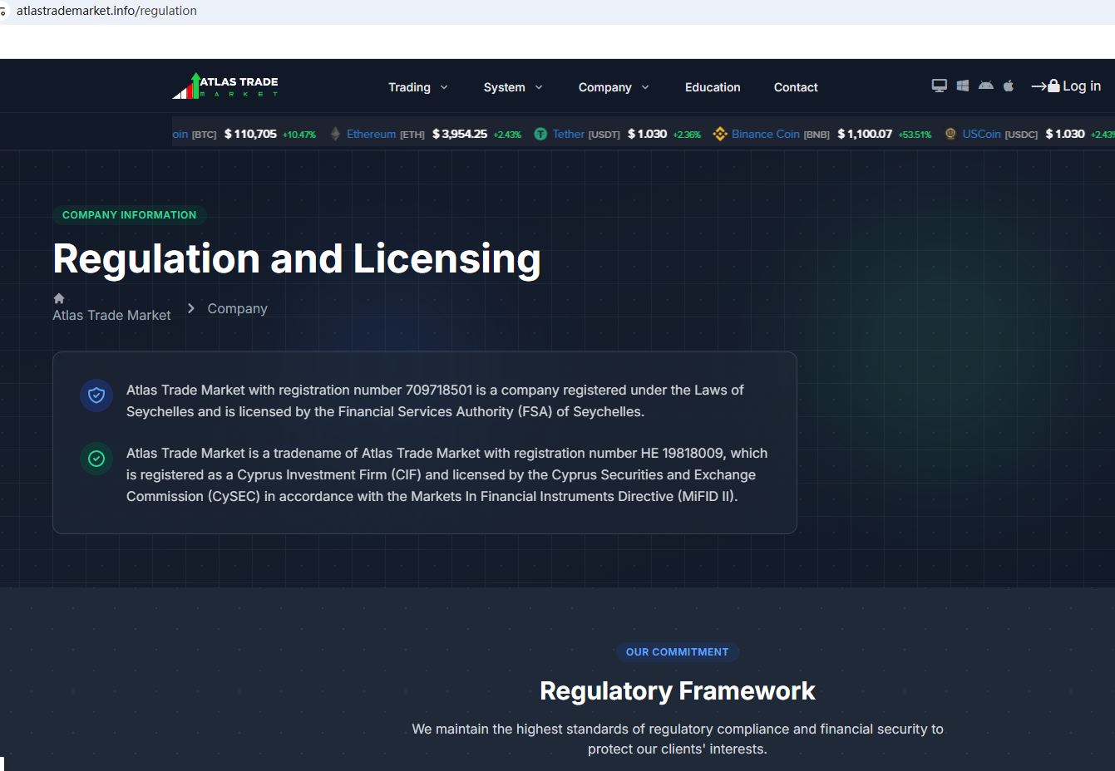Expand the Company dropdown menu
The height and width of the screenshot is (771, 1115).
(x=613, y=87)
